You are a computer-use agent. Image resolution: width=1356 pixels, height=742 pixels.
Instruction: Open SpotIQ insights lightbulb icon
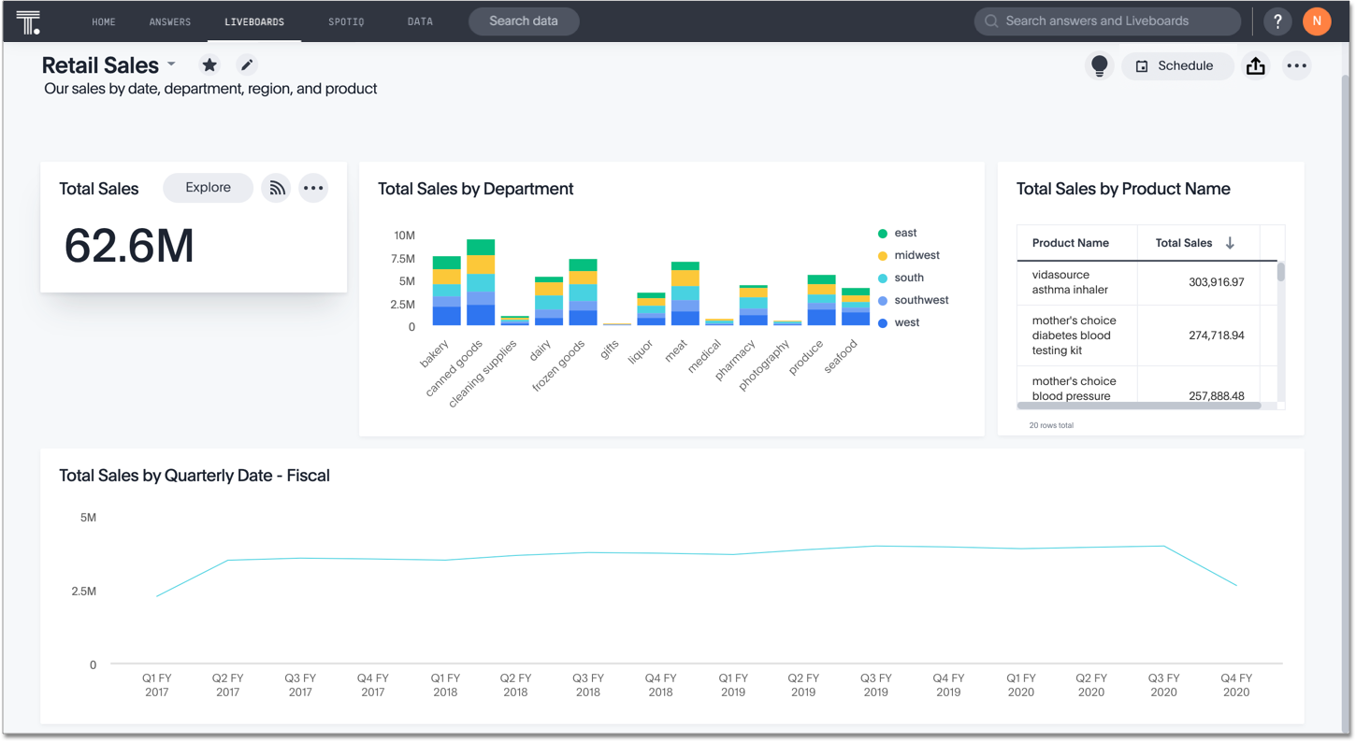tap(1100, 65)
